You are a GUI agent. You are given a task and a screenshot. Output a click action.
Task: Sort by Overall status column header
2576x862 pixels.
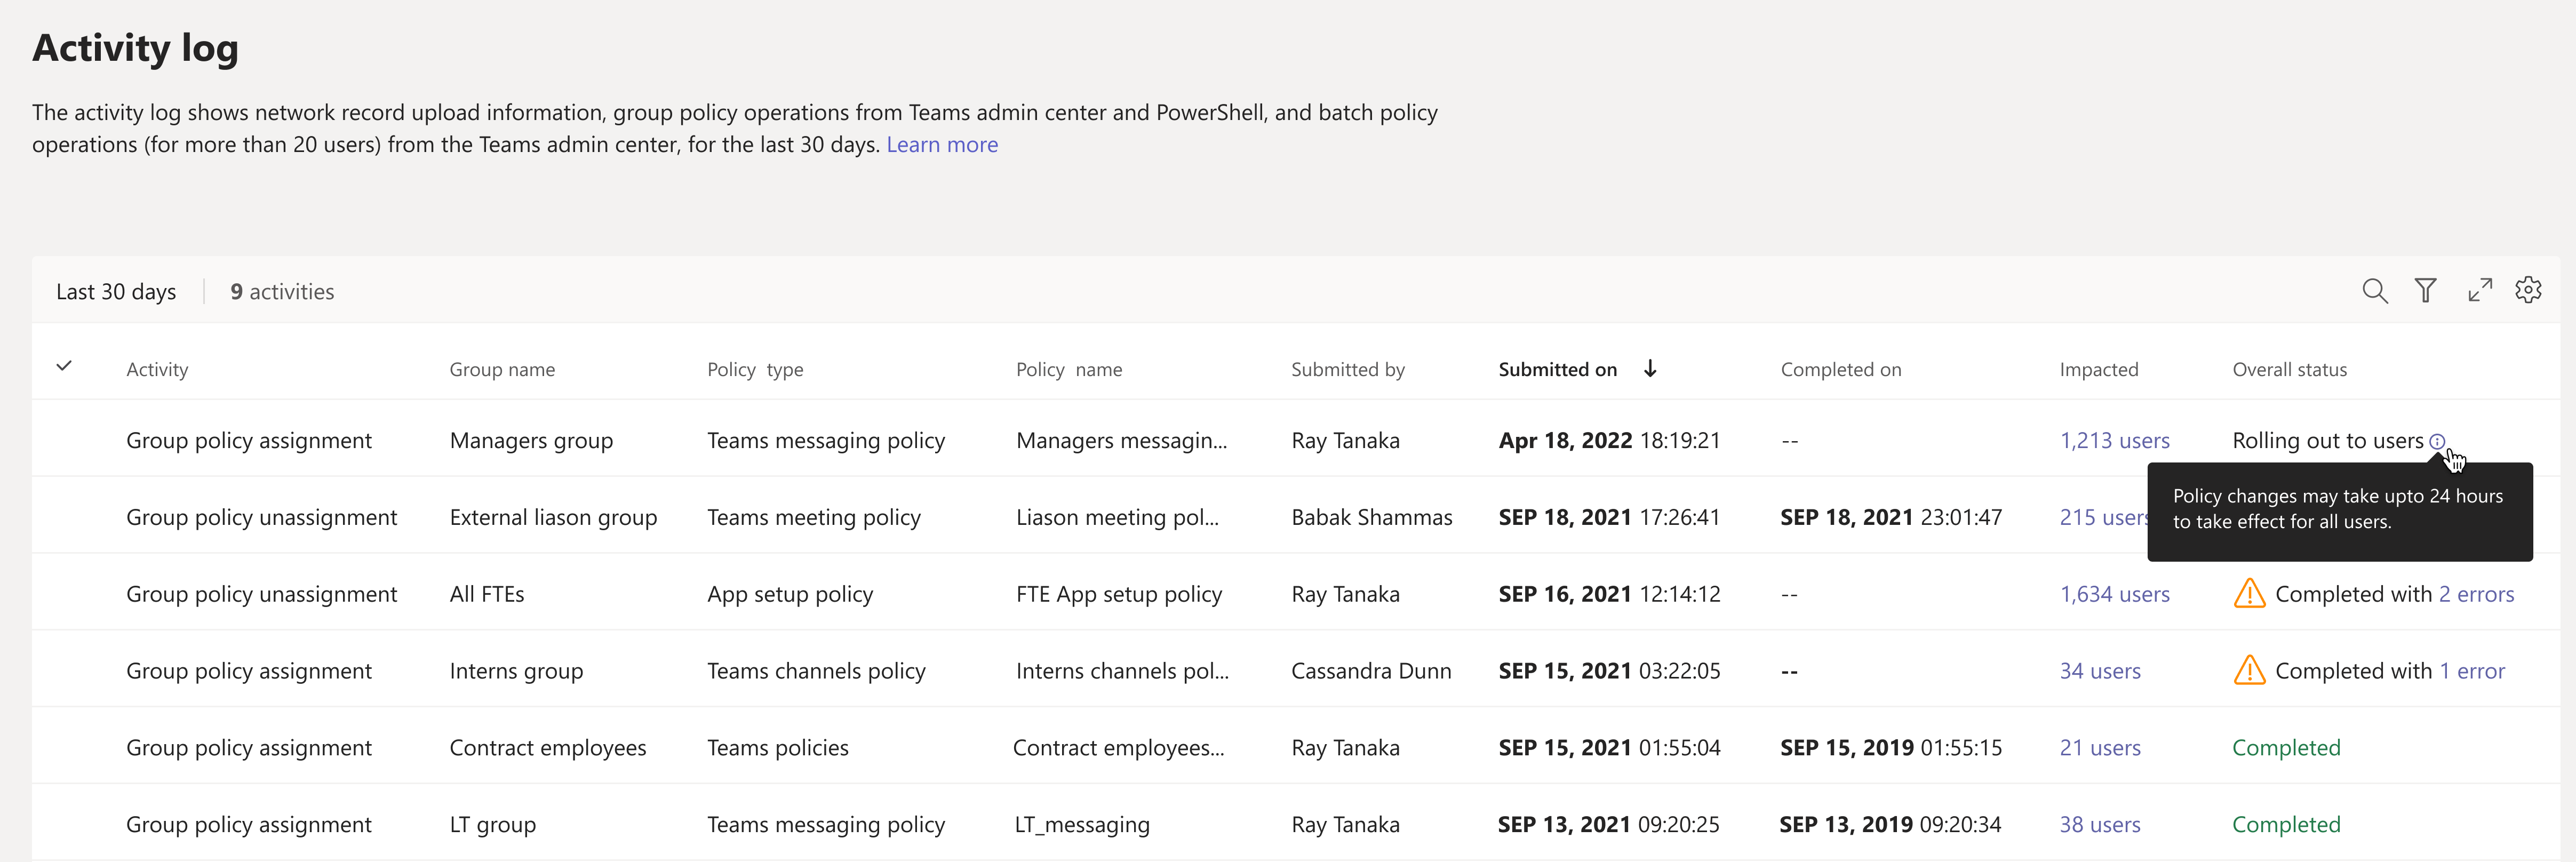(2289, 370)
